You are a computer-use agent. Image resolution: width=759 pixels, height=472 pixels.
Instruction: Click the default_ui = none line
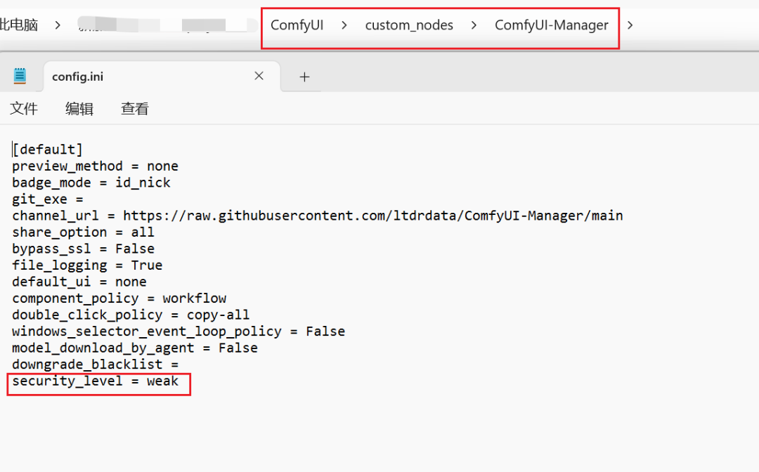point(79,282)
